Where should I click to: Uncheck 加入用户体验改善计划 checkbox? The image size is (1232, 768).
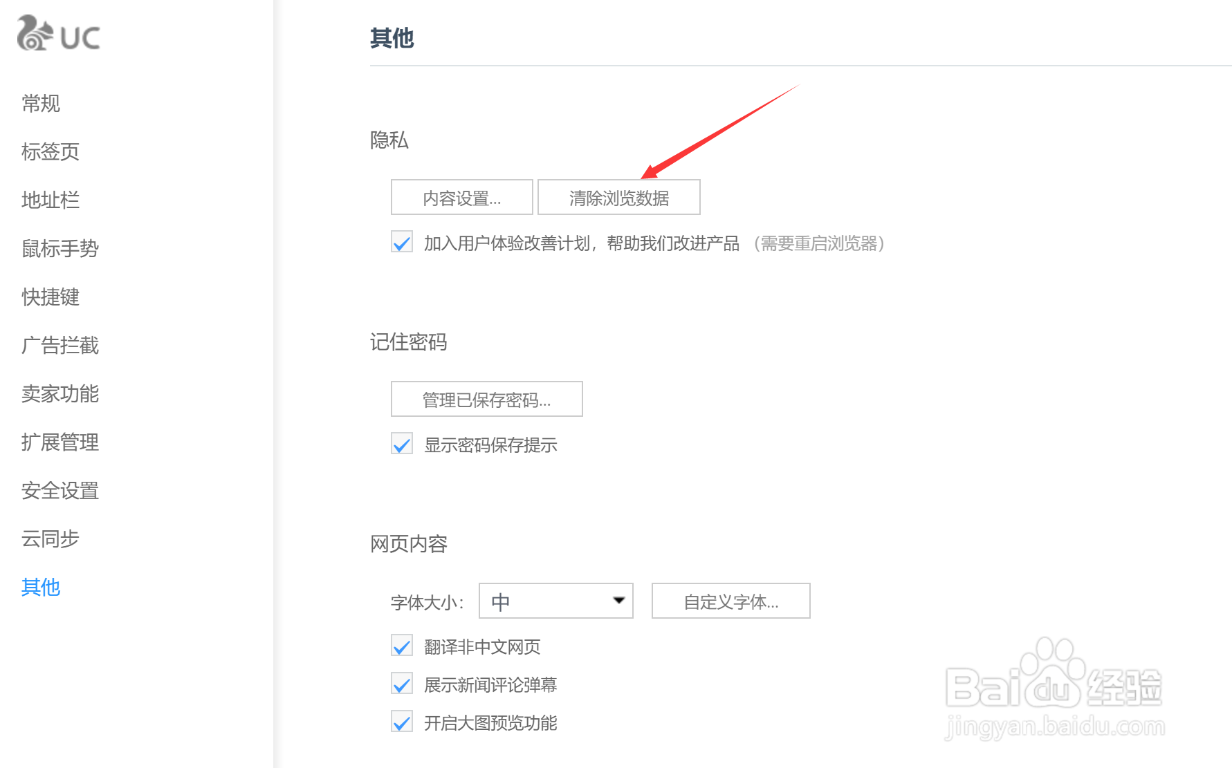pyautogui.click(x=402, y=243)
